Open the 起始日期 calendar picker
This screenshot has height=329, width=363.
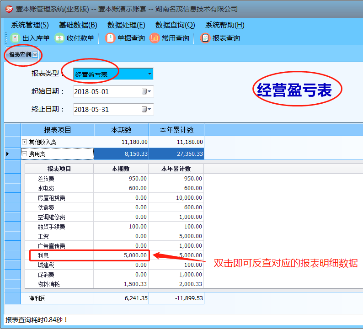tap(146, 92)
